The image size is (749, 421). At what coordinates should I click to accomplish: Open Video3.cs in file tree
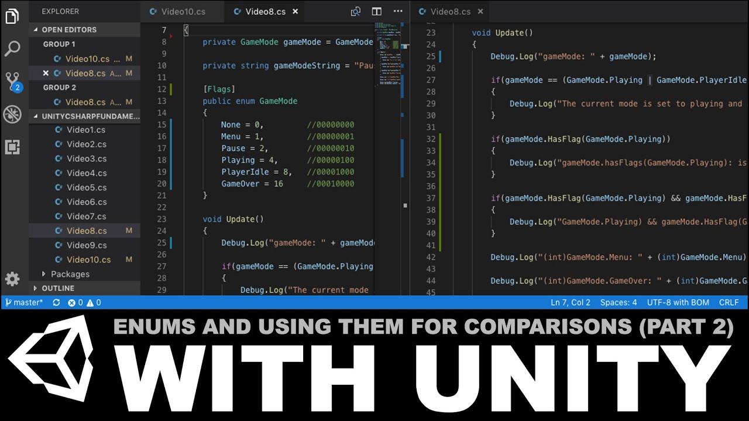pyautogui.click(x=86, y=158)
